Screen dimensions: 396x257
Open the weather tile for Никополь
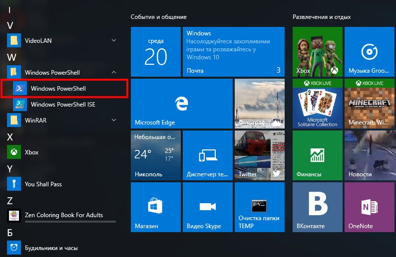click(156, 155)
